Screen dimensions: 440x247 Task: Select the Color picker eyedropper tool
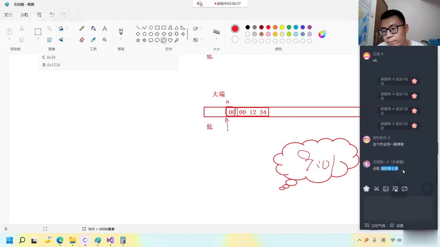click(93, 40)
